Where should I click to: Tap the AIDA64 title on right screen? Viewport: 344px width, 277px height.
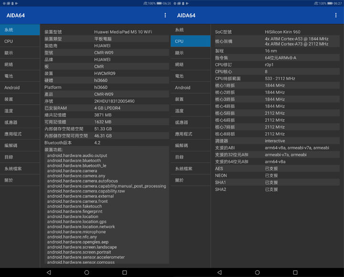pos(186,16)
